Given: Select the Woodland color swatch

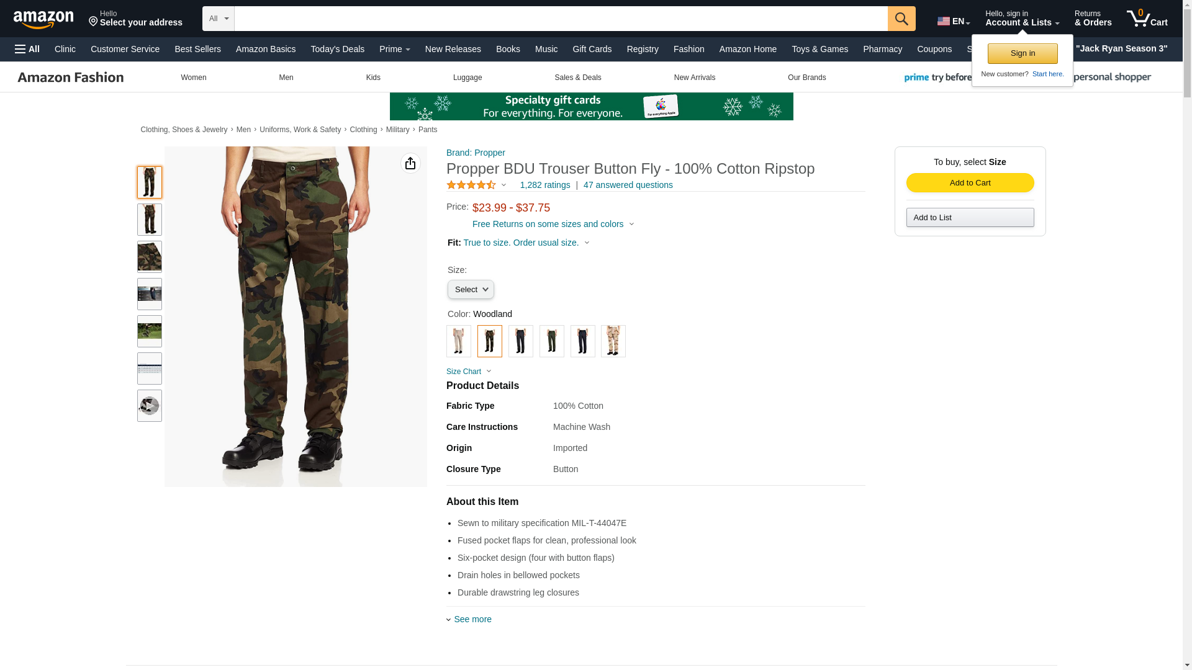Looking at the screenshot, I should point(489,341).
